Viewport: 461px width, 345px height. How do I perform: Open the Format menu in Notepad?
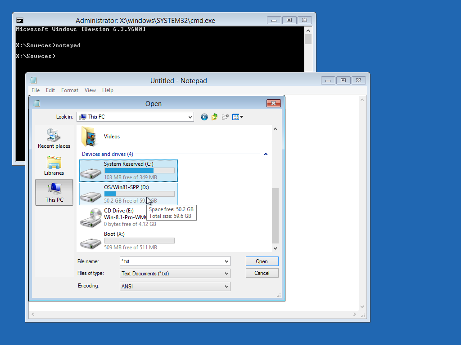[x=70, y=90]
